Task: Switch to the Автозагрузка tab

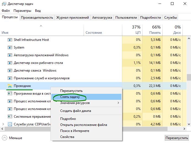Action: pos(102,18)
